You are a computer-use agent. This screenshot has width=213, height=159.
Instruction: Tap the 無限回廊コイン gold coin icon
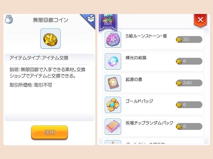coord(51,39)
